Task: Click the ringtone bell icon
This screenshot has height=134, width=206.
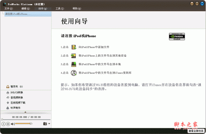Action: 8,108
